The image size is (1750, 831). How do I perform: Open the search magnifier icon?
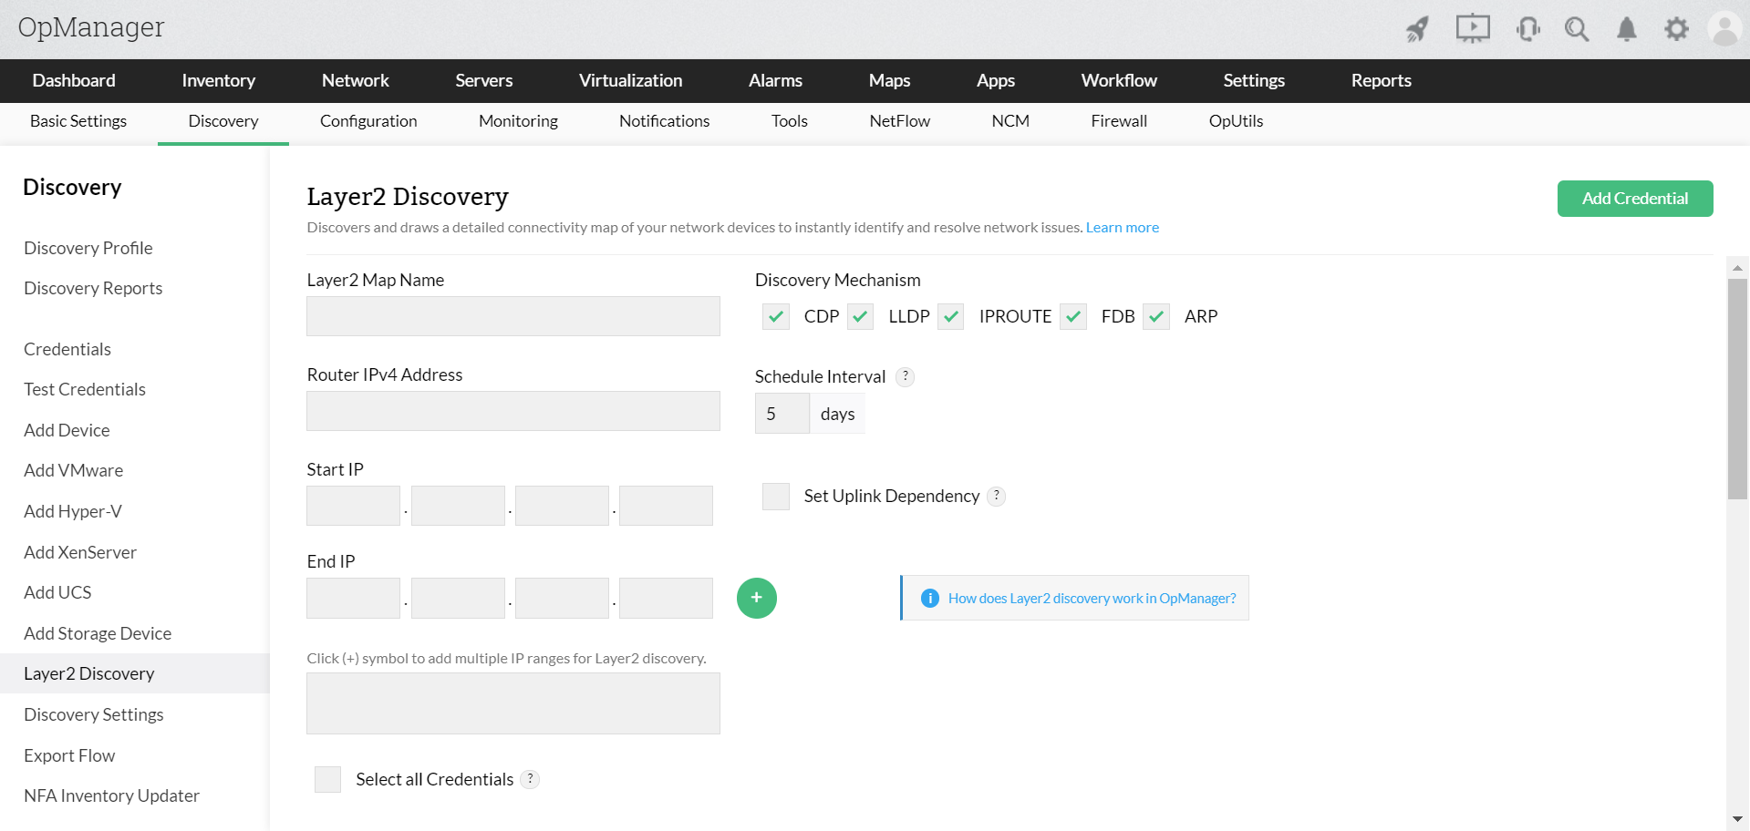click(1577, 29)
